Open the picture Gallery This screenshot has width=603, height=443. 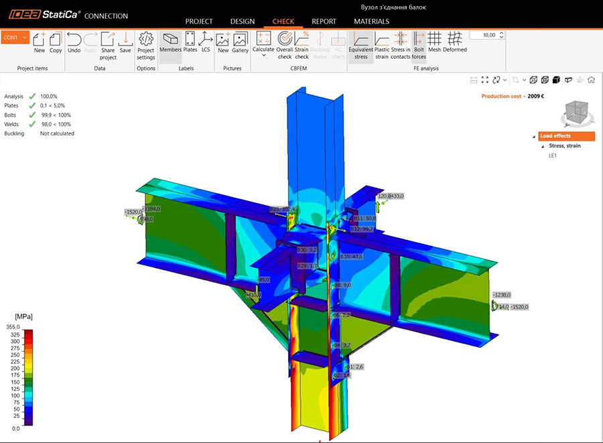(240, 43)
